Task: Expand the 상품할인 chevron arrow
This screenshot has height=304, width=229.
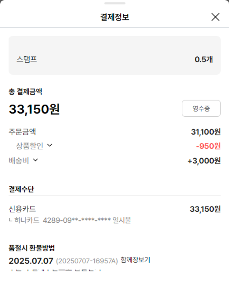Action: coord(50,146)
